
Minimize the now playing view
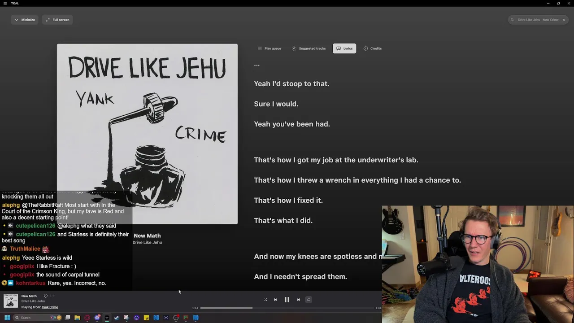(x=25, y=20)
